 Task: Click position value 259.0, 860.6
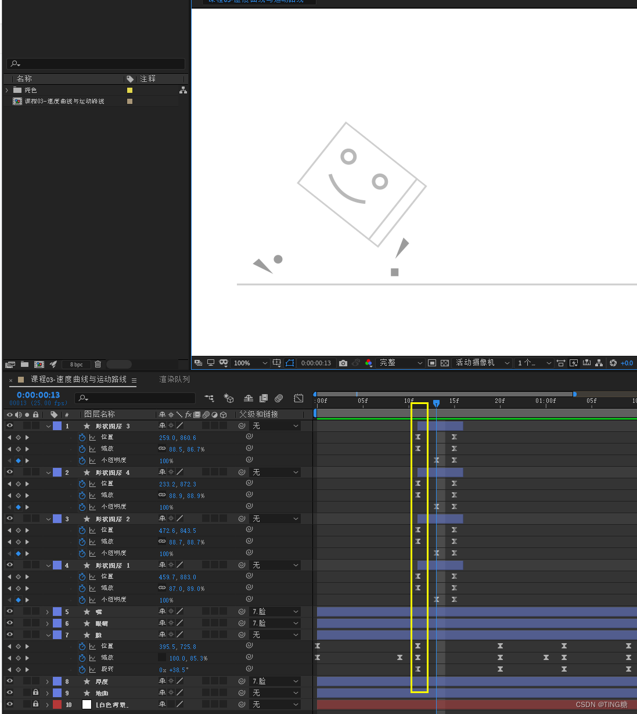178,438
